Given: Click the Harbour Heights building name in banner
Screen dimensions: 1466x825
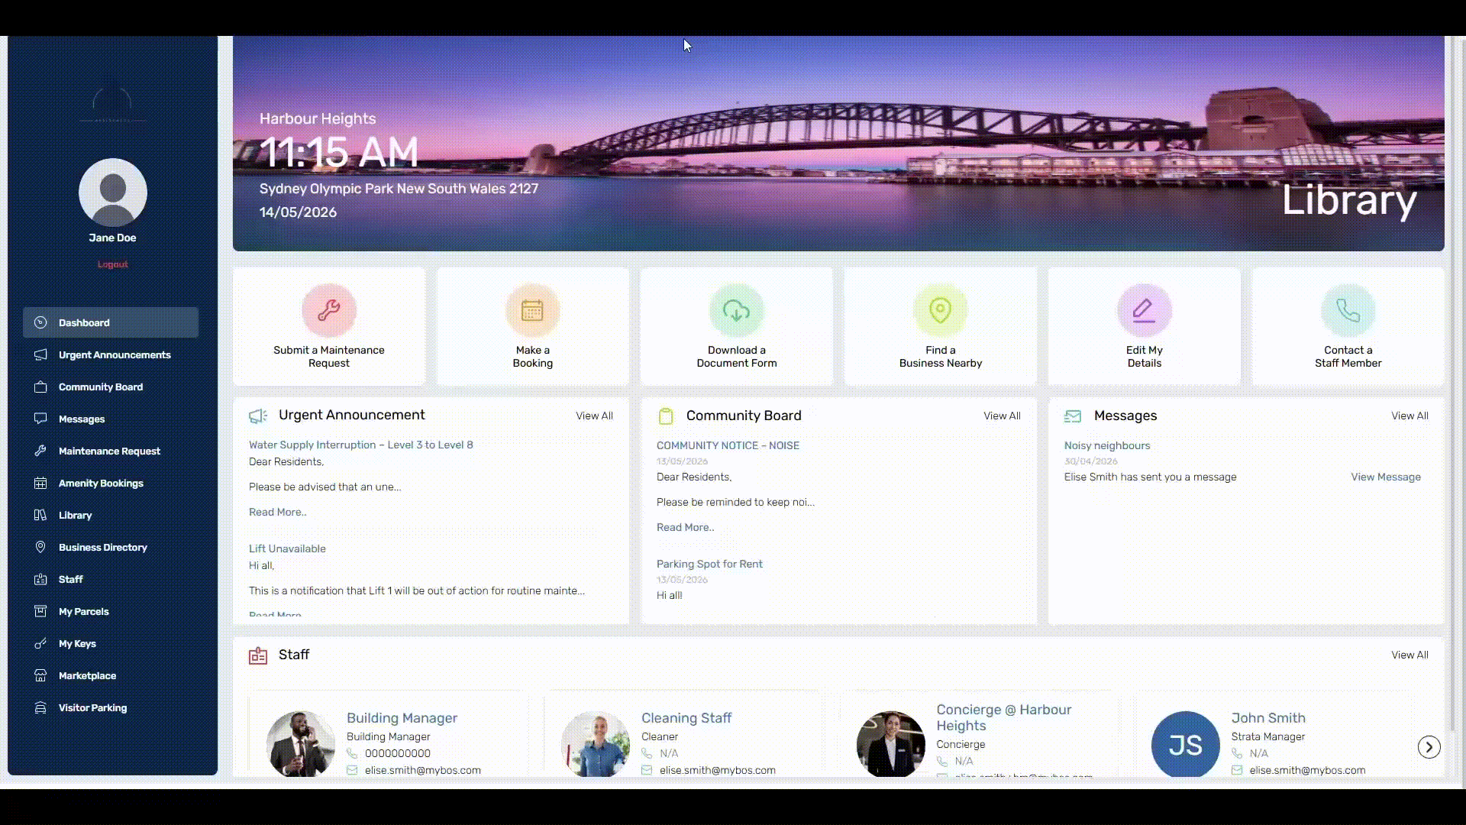Looking at the screenshot, I should point(318,118).
